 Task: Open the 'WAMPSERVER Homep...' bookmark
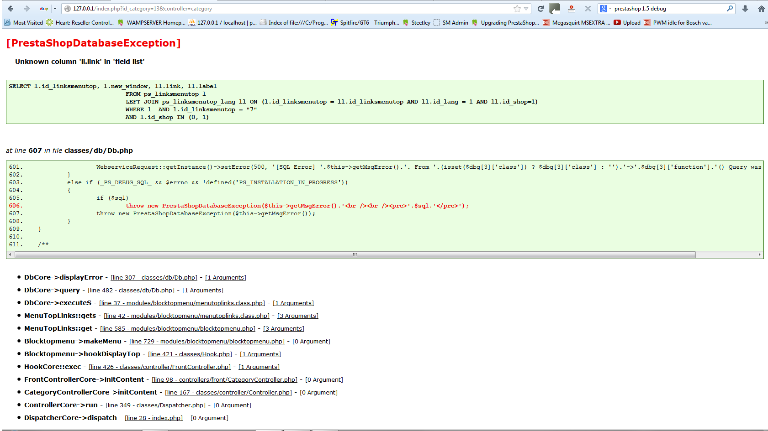point(152,23)
